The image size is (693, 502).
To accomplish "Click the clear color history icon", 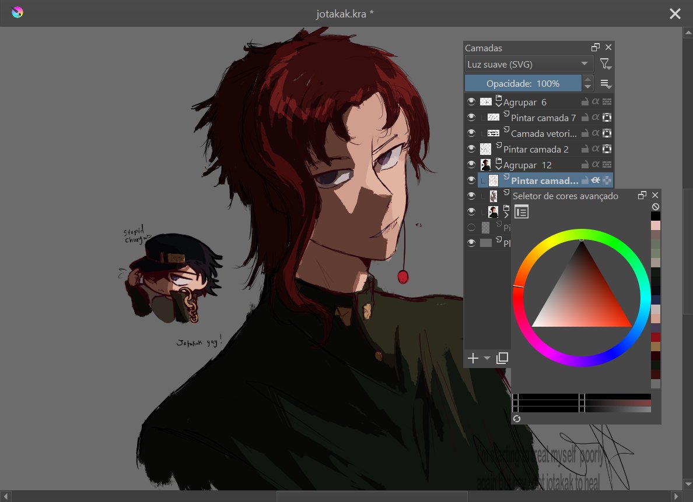I will point(656,206).
